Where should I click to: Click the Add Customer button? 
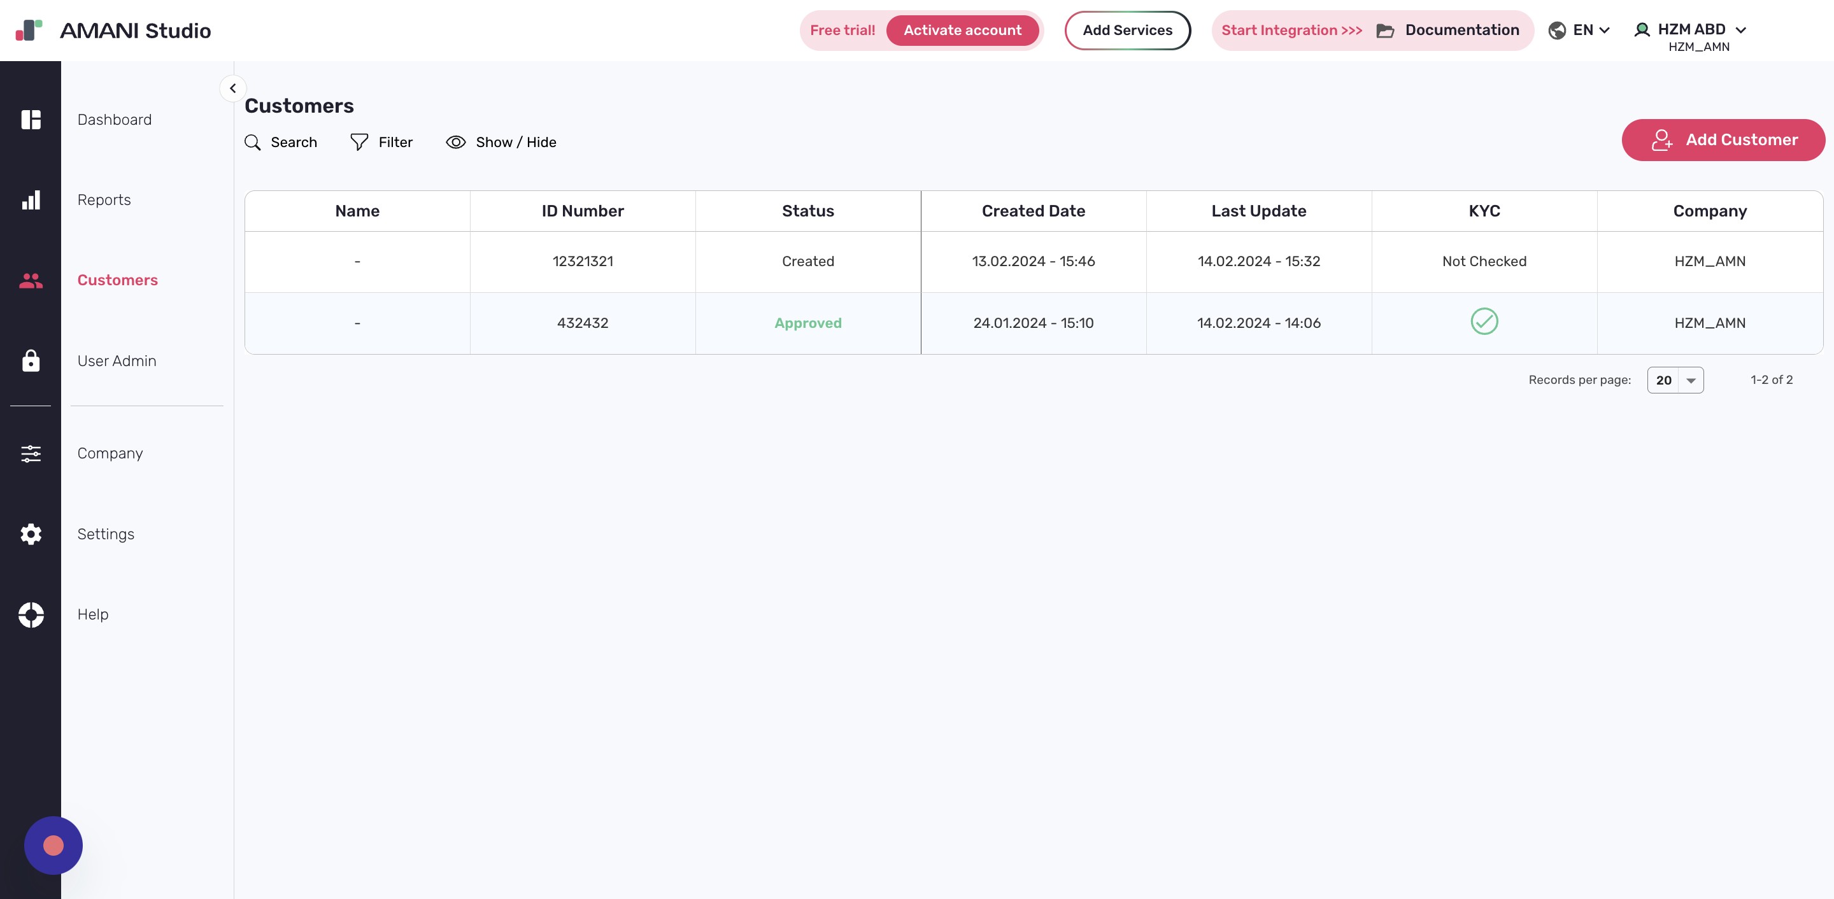[x=1723, y=140]
